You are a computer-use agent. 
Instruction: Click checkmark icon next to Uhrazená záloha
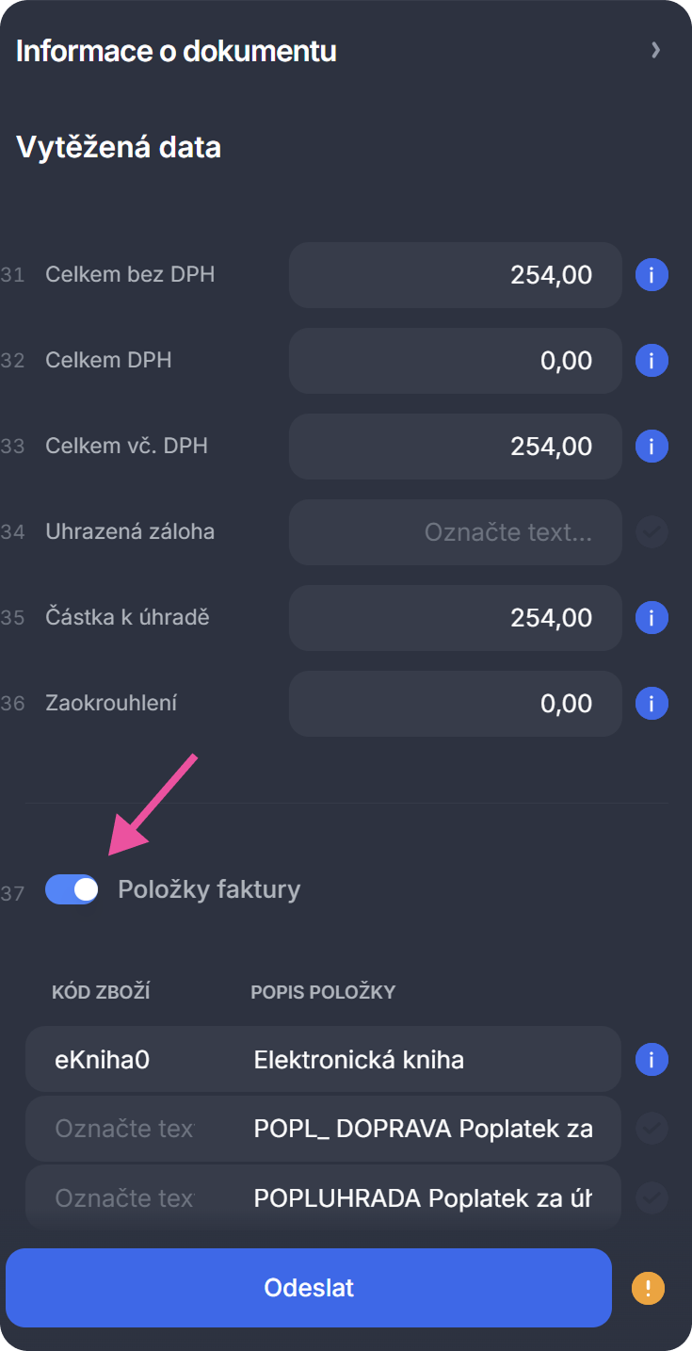tap(652, 532)
